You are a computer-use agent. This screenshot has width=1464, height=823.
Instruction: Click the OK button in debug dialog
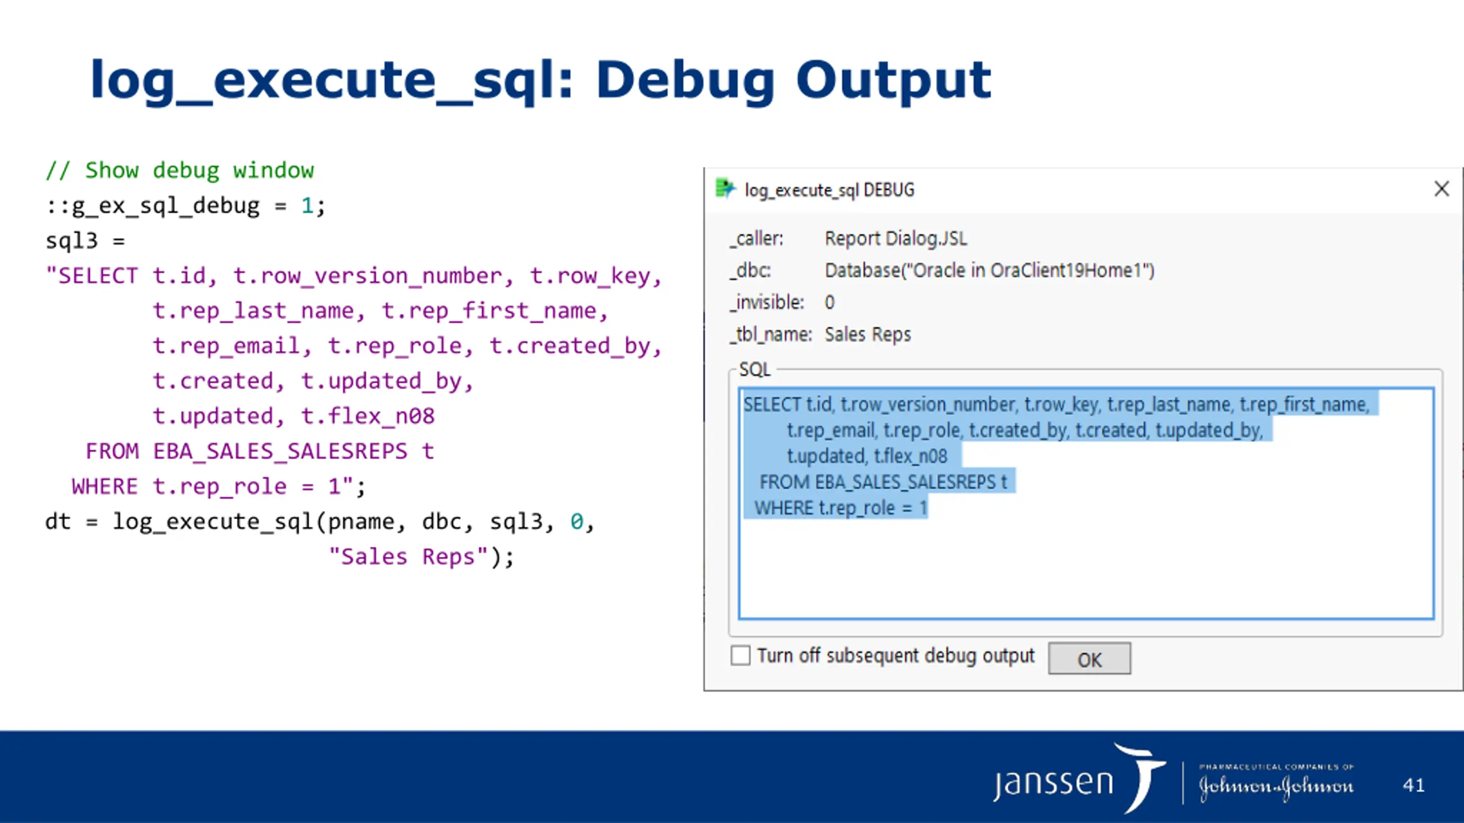(1089, 658)
